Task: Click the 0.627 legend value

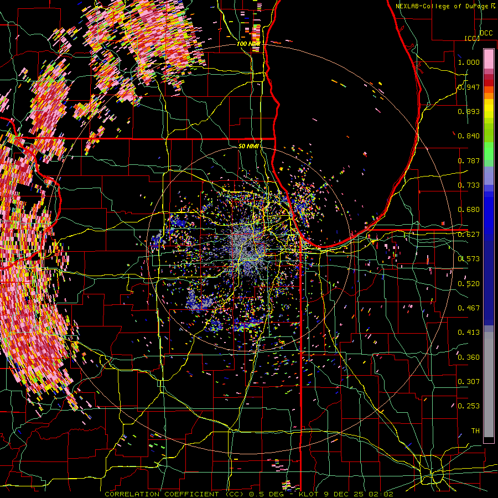Action: point(469,235)
